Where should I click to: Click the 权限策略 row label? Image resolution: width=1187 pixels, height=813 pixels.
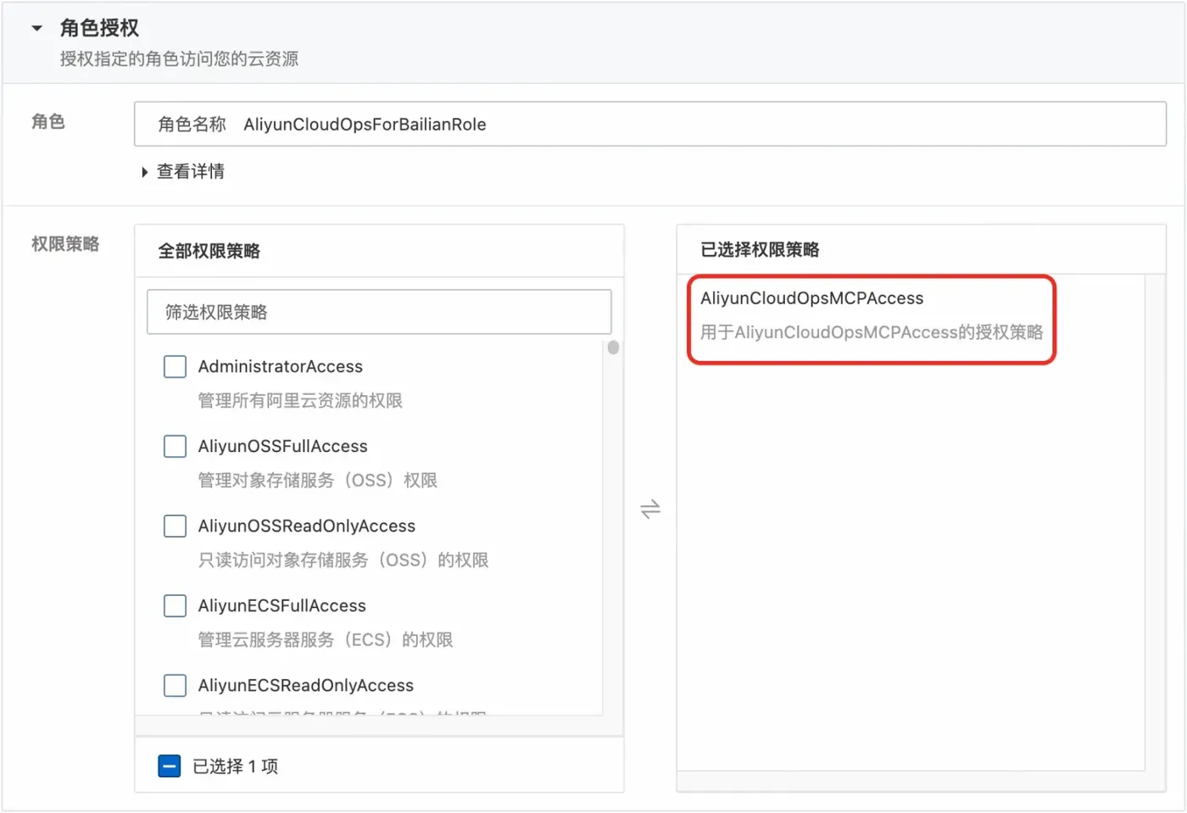coord(65,244)
